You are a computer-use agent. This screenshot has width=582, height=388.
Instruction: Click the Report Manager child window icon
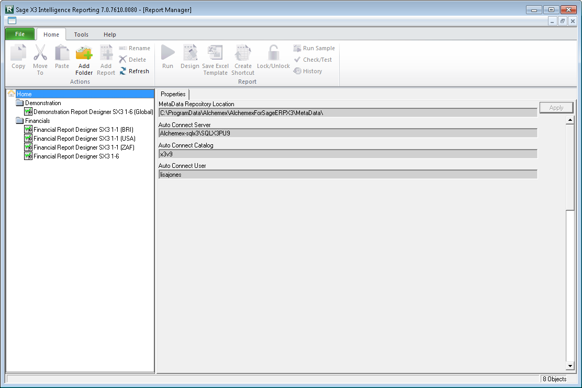(x=12, y=20)
